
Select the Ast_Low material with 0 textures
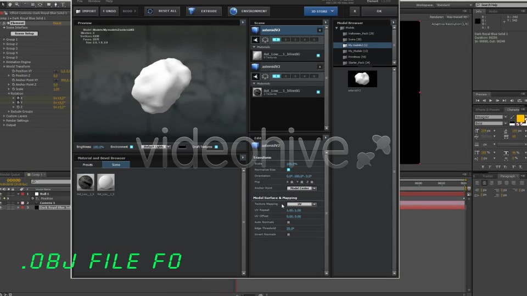287,55
